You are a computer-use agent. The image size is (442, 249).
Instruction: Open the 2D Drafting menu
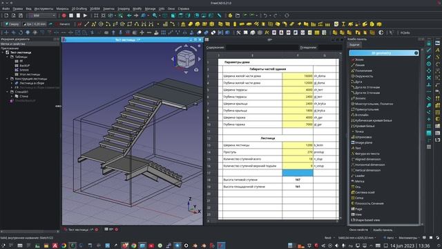pyautogui.click(x=79, y=9)
